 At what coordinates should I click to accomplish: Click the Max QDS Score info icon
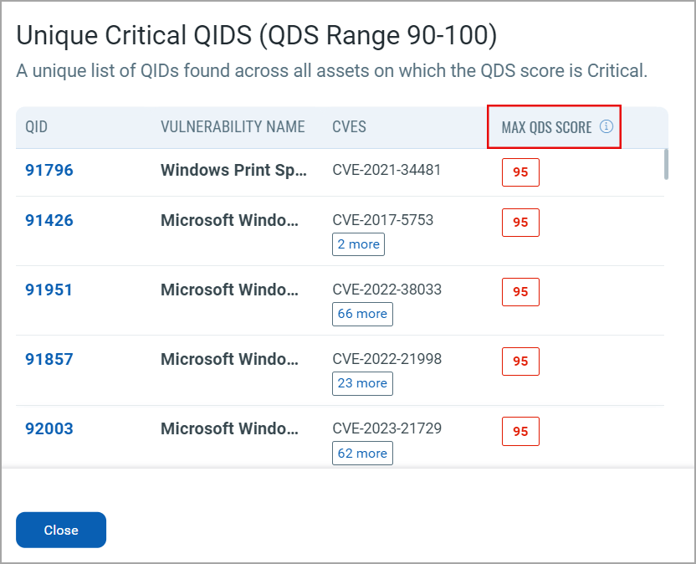(x=606, y=127)
